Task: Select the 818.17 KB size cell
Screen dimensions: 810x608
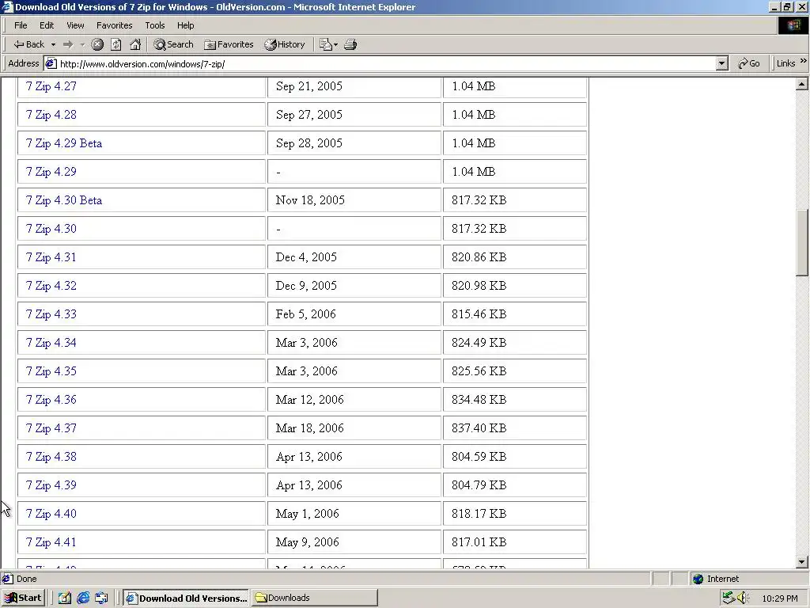Action: tap(514, 514)
